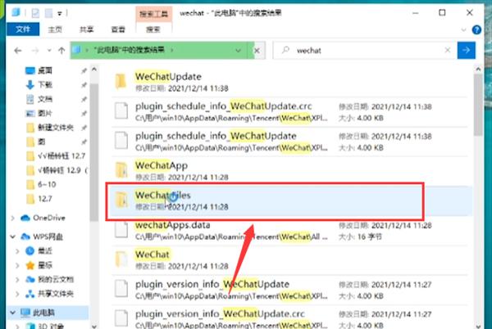Switch to the 主页 ribbon tab
492x329 pixels.
point(55,29)
